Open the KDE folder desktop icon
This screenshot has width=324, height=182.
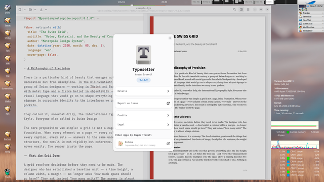click(x=8, y=110)
